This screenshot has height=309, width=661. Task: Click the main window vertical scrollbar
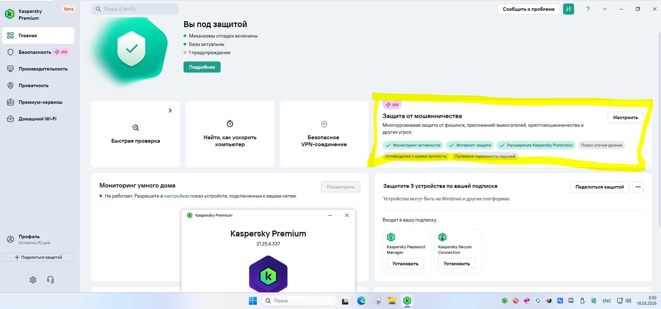(659, 130)
